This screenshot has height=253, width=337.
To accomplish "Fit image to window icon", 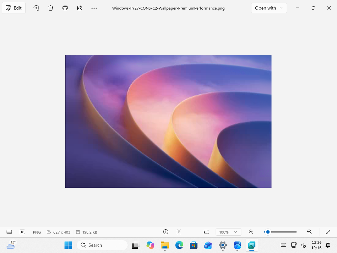I will (x=206, y=232).
